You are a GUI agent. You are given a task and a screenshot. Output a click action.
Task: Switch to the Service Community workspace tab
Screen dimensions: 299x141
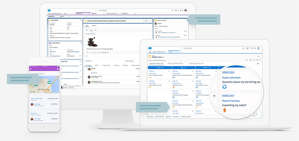(x=113, y=13)
